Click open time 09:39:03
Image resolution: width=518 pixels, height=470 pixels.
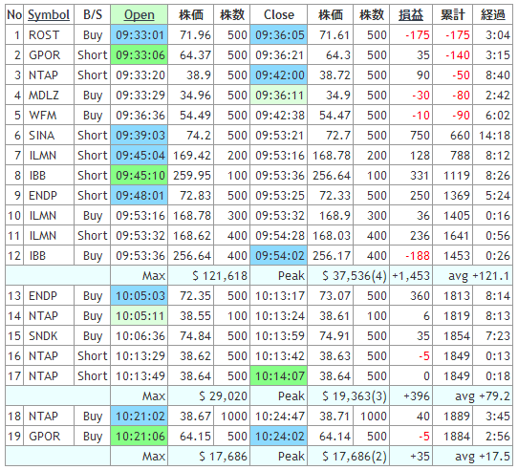[x=140, y=136]
